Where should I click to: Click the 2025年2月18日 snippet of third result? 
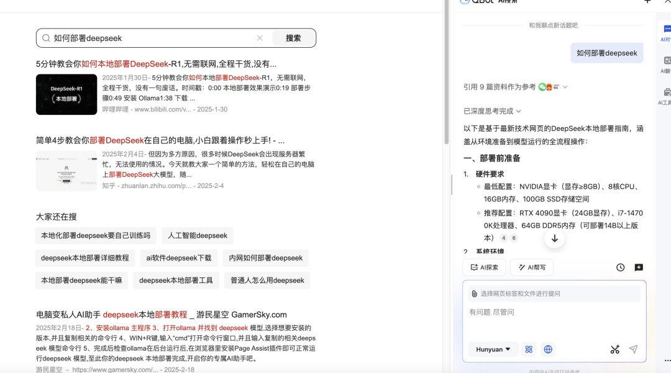tap(176, 343)
